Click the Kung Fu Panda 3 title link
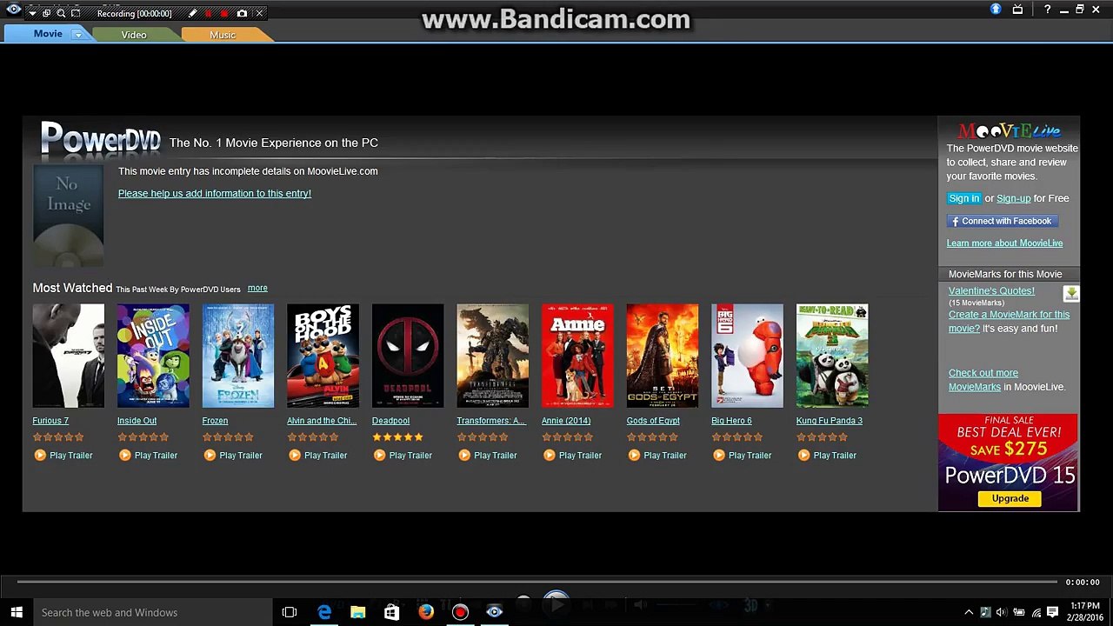This screenshot has width=1113, height=626. point(830,421)
